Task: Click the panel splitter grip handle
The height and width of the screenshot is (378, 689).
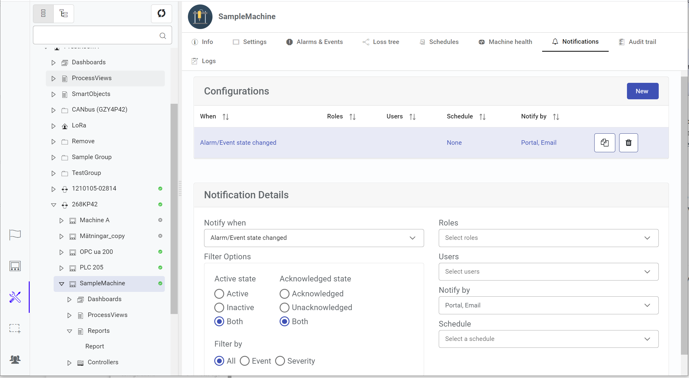Action: point(180,188)
